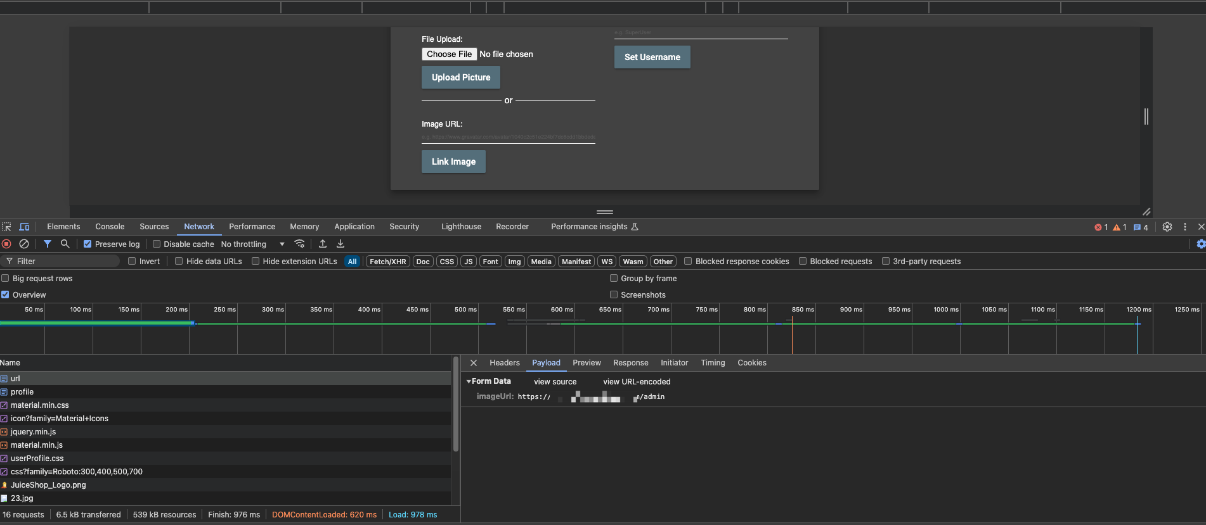The height and width of the screenshot is (525, 1206).
Task: Select the userProfile.css request
Action: coord(225,459)
